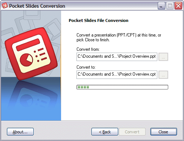
Task: Click the Convert to: label
Action: 86,67
